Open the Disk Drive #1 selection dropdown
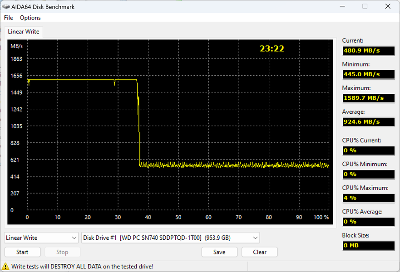Screen dimensions: 400x272 tap(170, 238)
